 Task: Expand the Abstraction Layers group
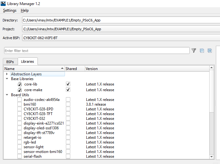[x=7, y=74]
